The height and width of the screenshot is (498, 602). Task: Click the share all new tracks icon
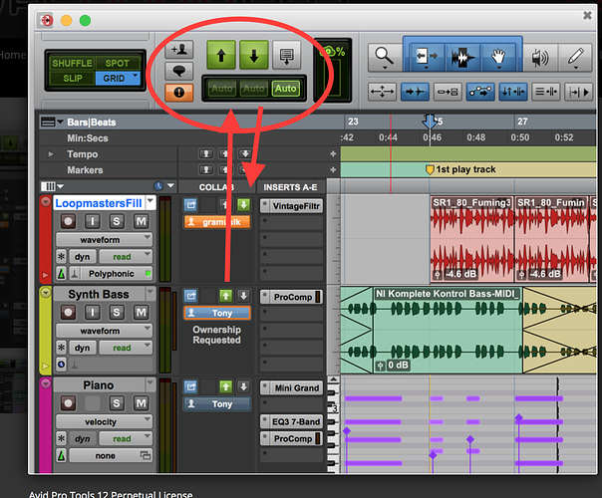(286, 55)
